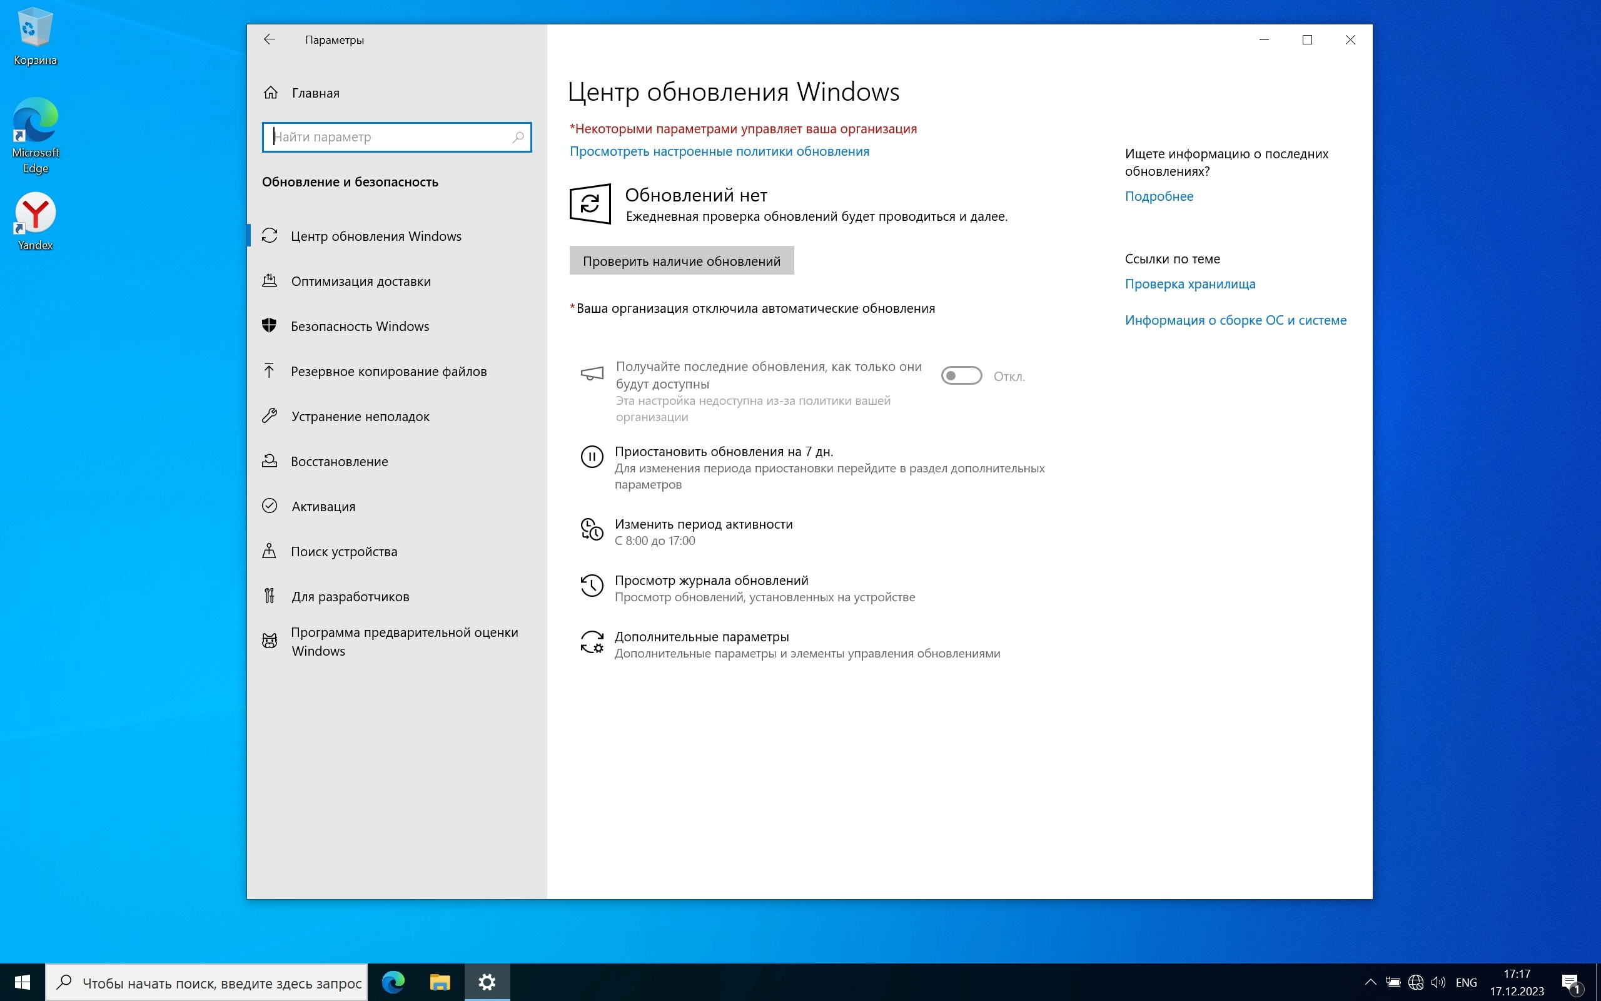Open the Оптимизация доставки section
The image size is (1601, 1001).
[361, 282]
